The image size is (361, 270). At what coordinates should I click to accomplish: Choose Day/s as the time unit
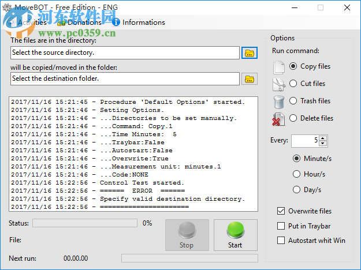[x=296, y=190]
